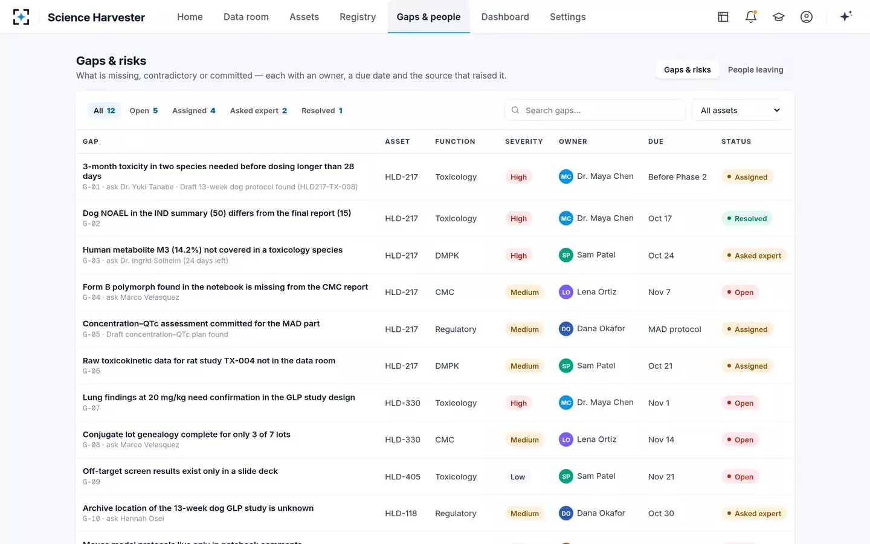Show Resolved gaps
This screenshot has width=870, height=544.
[322, 111]
